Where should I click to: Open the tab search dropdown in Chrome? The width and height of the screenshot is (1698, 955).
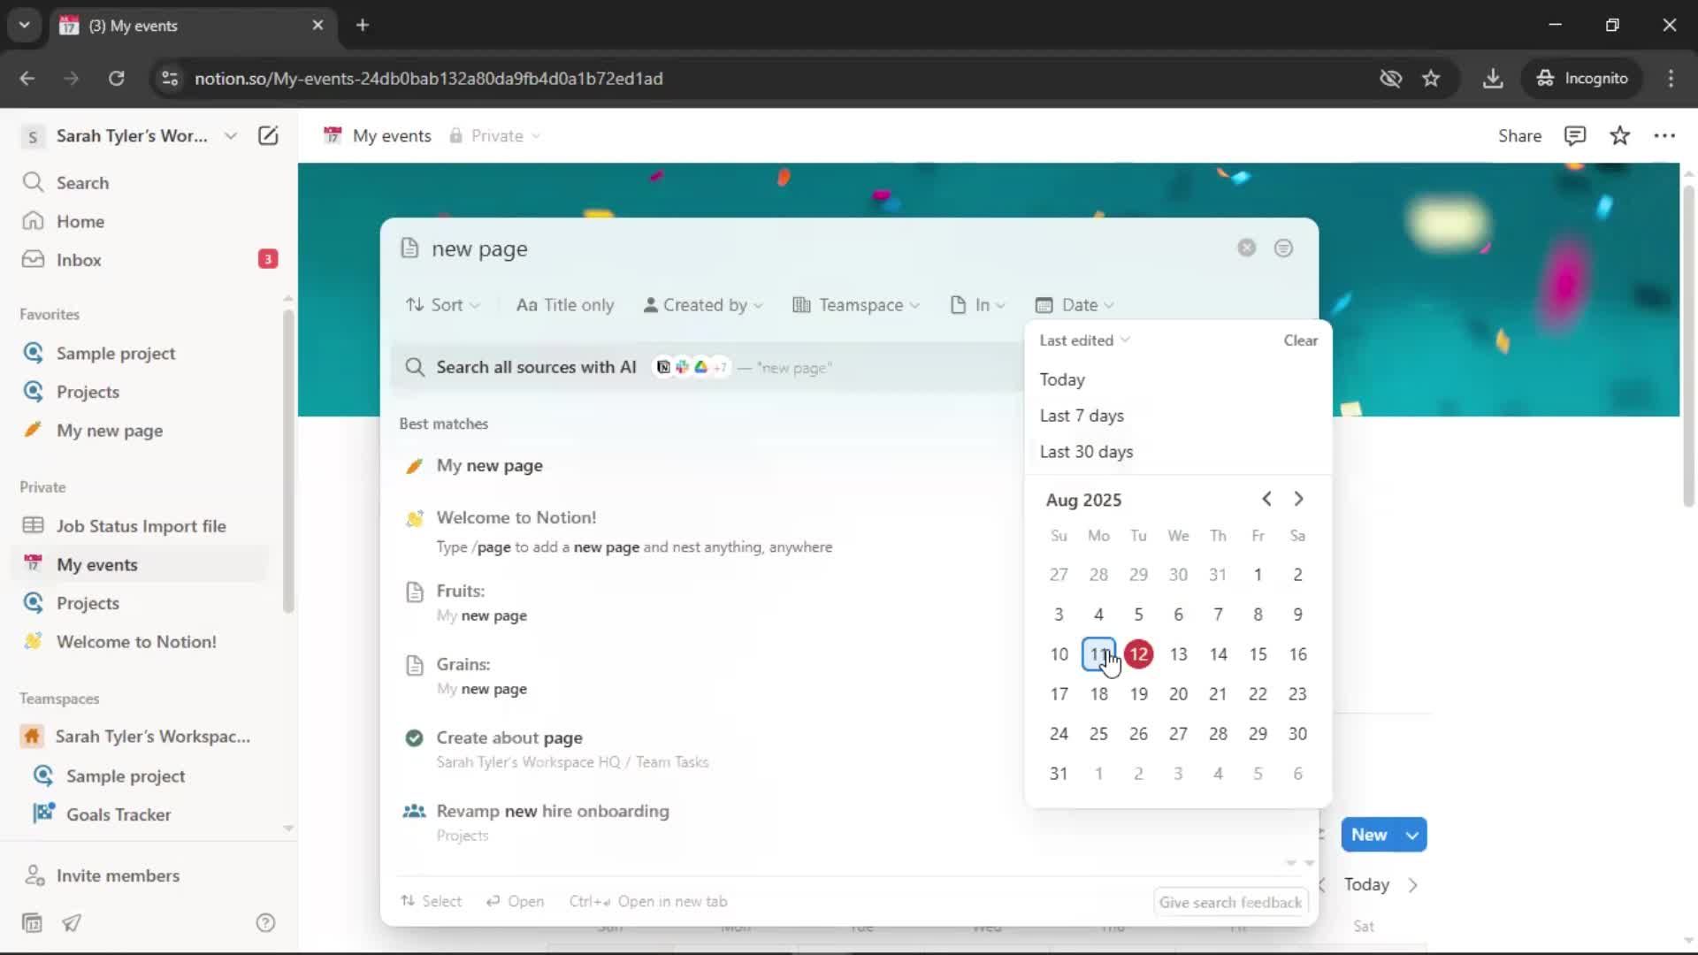pos(24,25)
